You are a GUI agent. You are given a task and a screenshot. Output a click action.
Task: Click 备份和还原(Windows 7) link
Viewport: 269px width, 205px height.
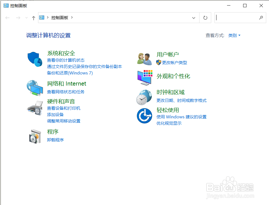click(69, 73)
